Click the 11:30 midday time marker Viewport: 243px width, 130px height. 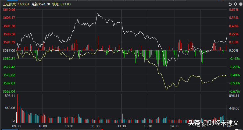(x=122, y=126)
